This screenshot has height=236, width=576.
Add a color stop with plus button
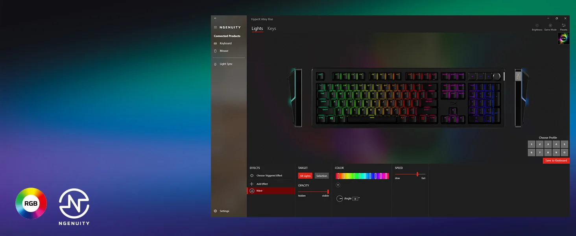[338, 185]
